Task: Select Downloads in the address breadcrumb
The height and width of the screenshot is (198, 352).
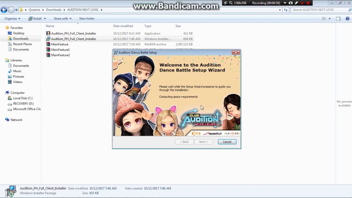Action: tap(54, 10)
